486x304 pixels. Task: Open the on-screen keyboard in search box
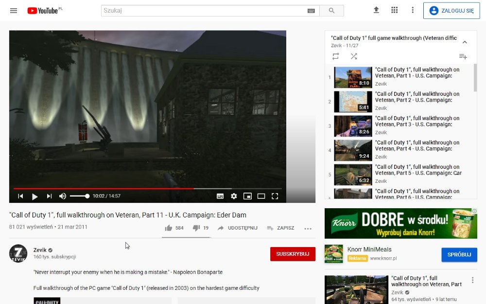(311, 11)
